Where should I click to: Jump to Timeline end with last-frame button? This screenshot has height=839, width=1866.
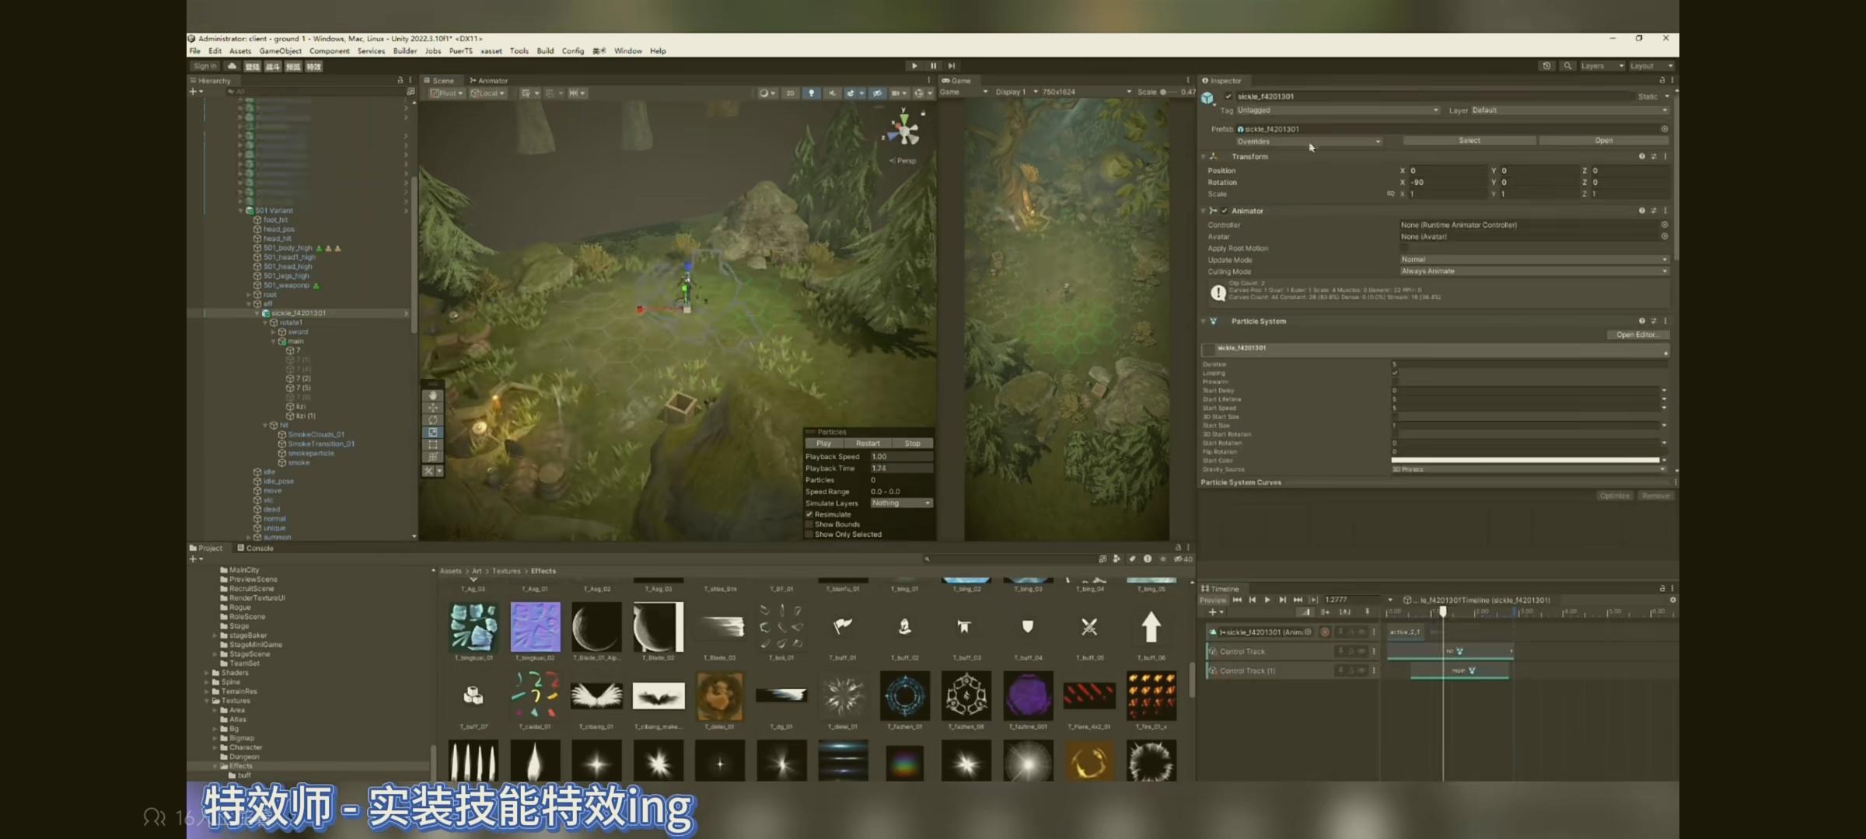tap(1297, 600)
